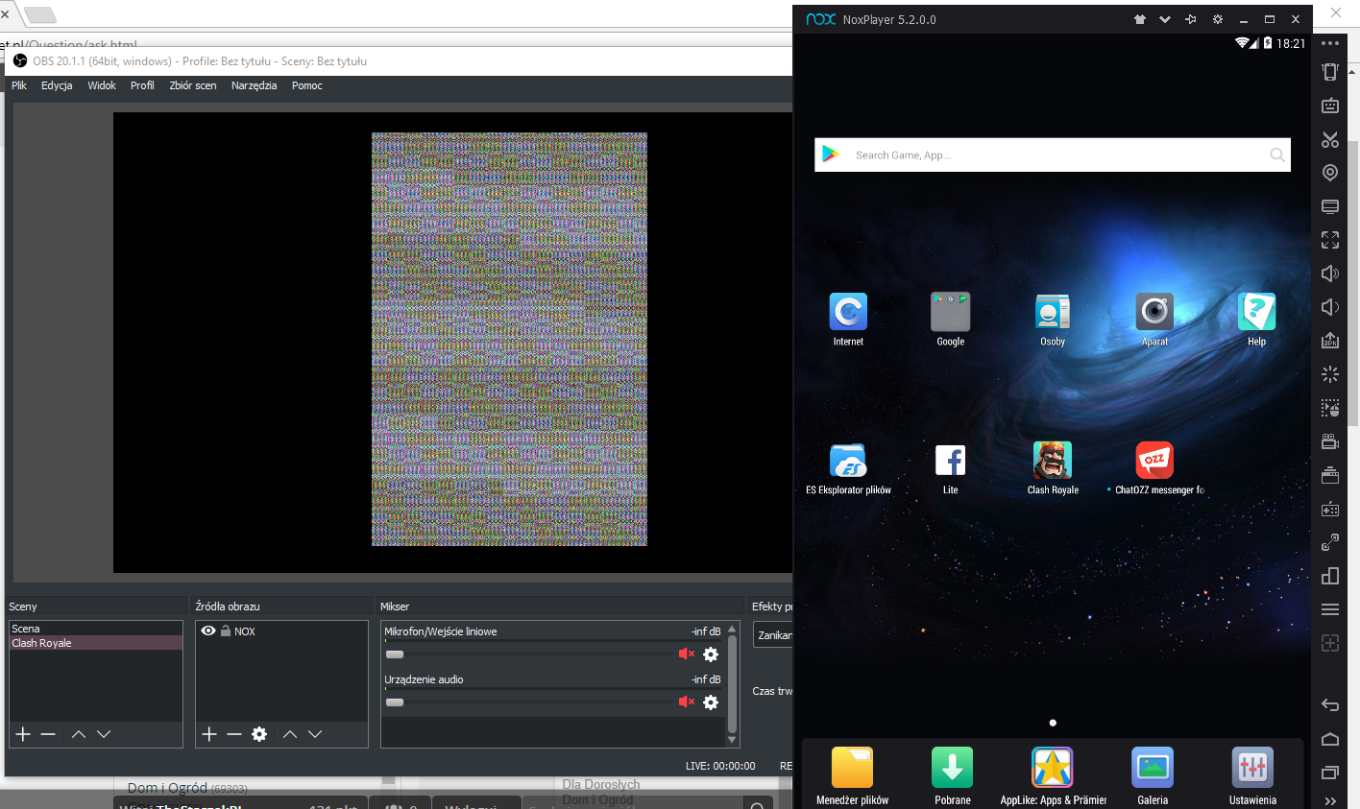Open source properties gear under Źródła obrazu

(259, 734)
